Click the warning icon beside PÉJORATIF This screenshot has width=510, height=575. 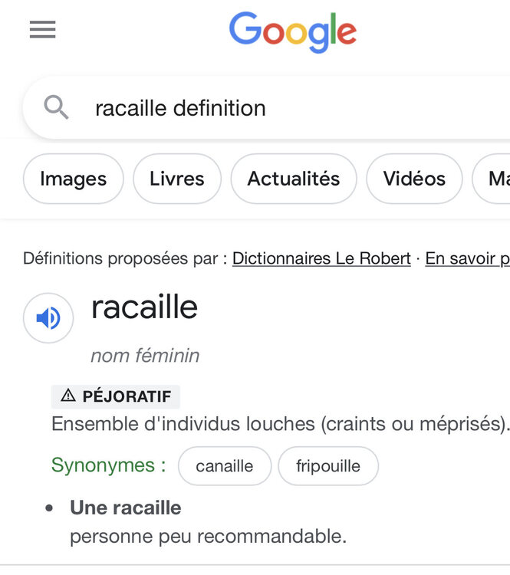(68, 396)
